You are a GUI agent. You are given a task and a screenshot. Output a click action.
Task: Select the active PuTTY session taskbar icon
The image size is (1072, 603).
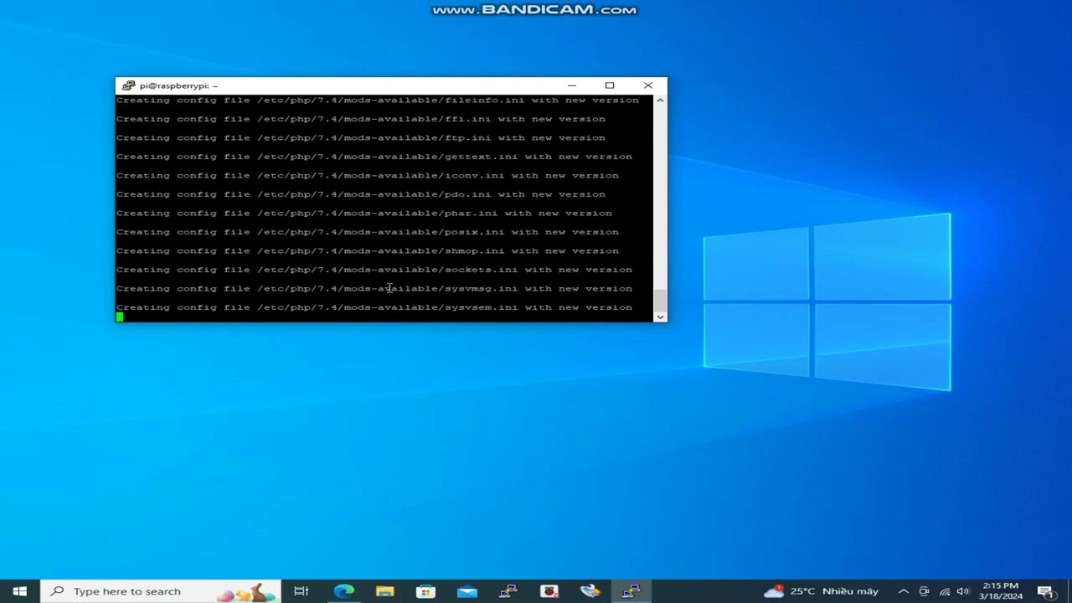[x=631, y=591]
